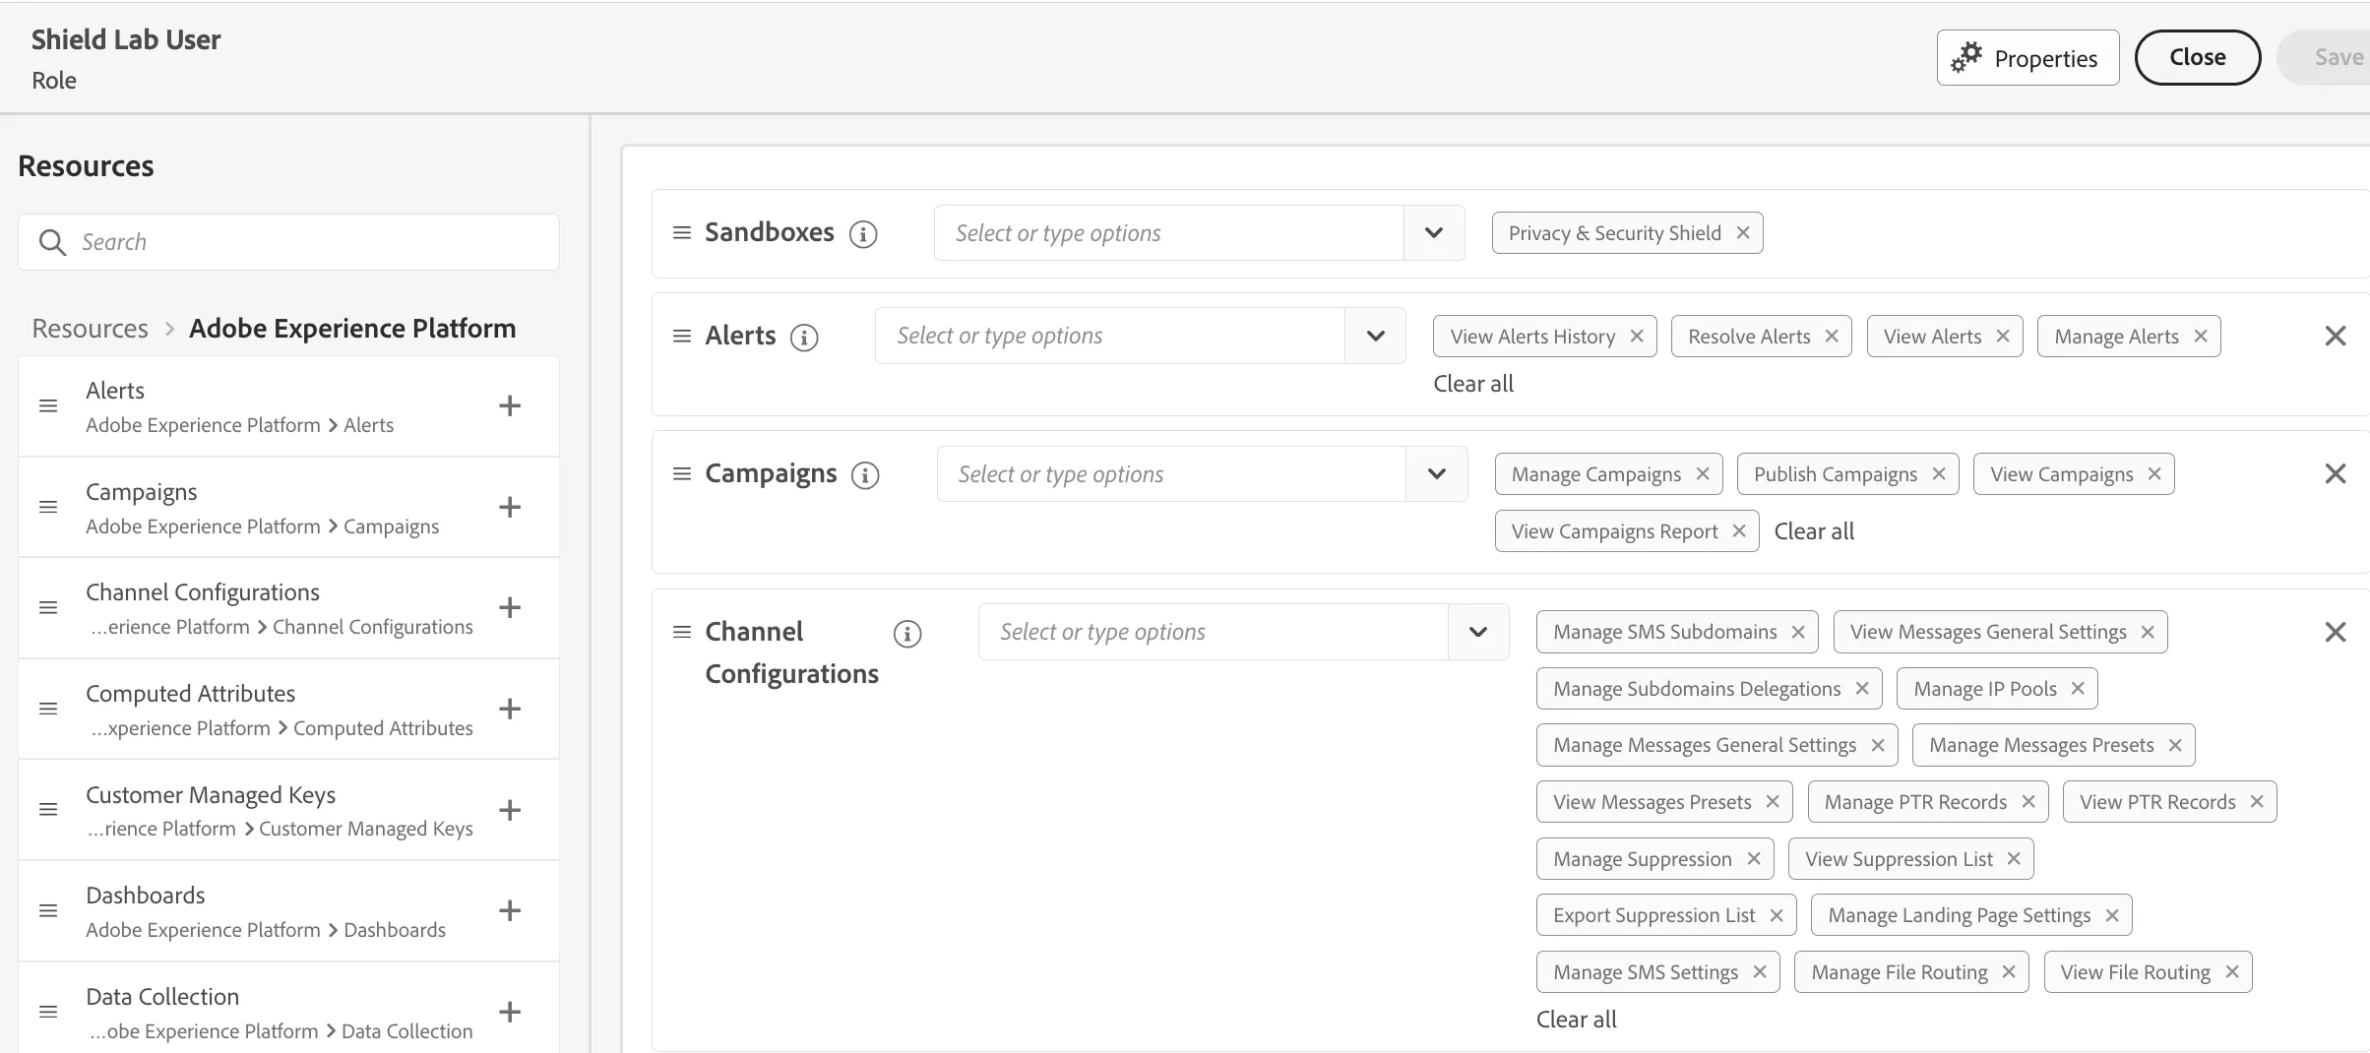
Task: Open role Properties with gear icon
Action: [2027, 58]
